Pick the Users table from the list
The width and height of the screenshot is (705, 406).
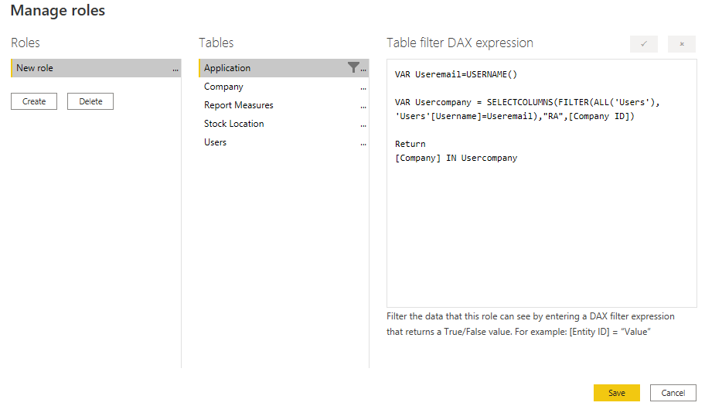[284, 142]
